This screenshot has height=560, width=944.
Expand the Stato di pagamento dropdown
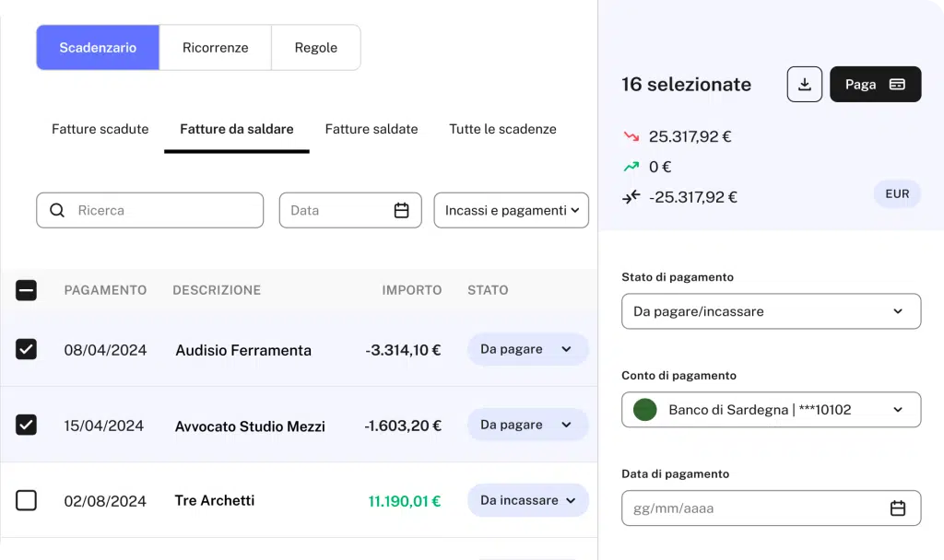771,311
